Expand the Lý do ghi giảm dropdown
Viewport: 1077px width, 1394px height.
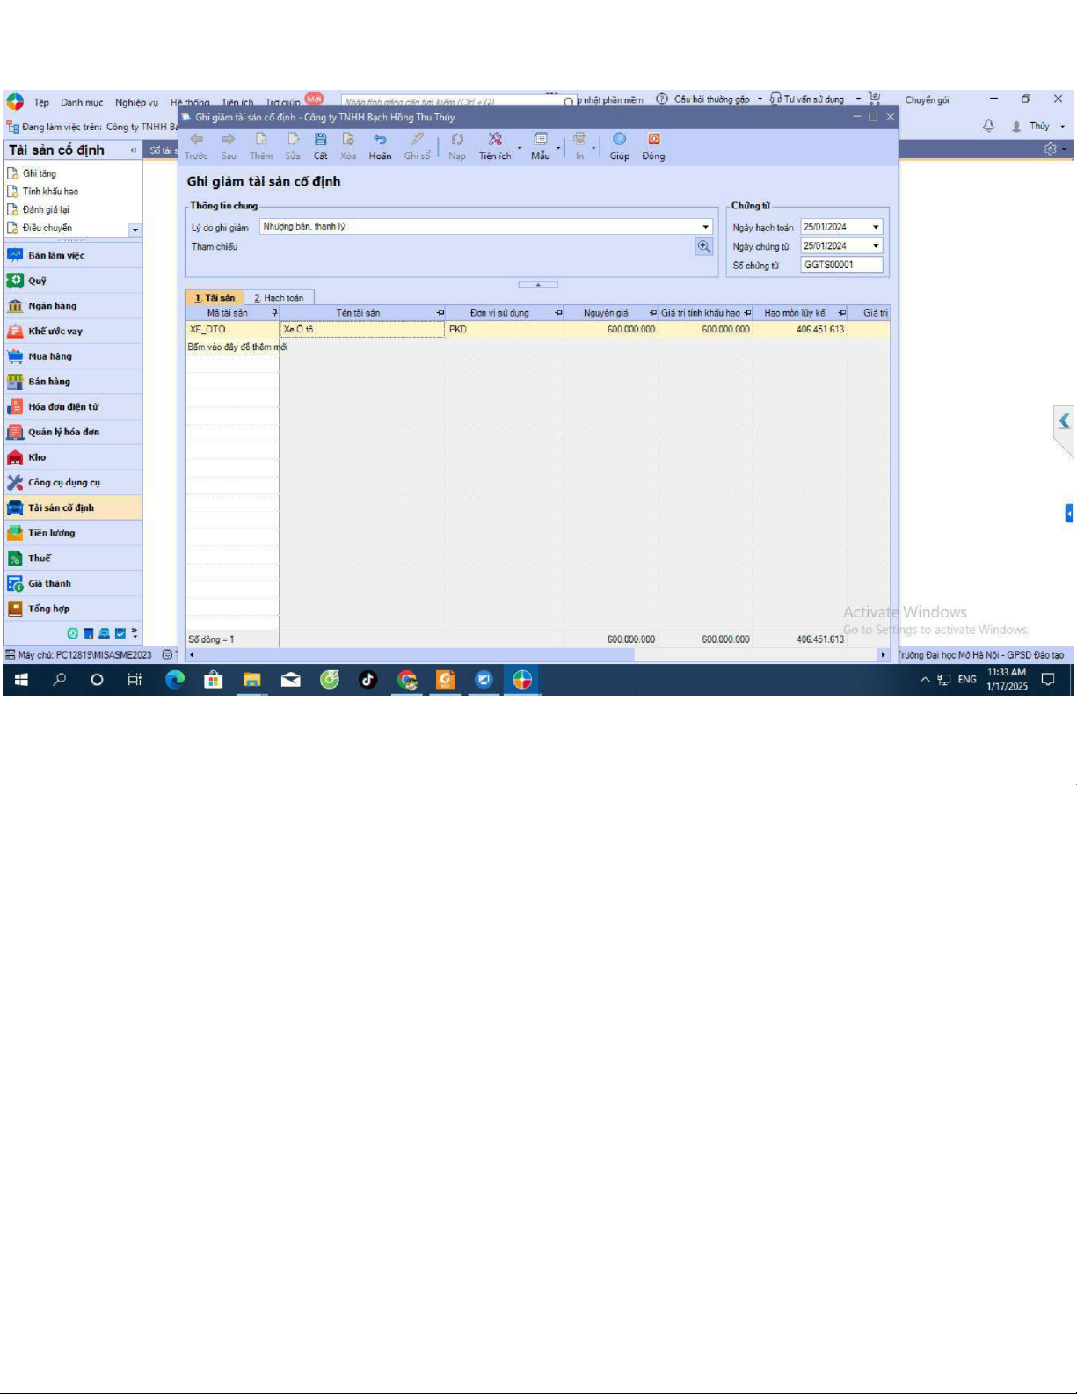point(705,227)
